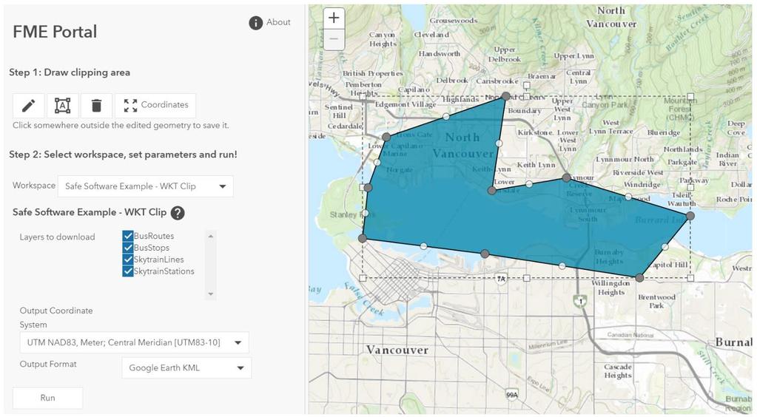Zoom in on the map

(x=334, y=18)
